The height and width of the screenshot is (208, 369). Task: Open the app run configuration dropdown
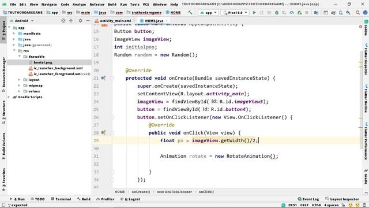pyautogui.click(x=209, y=13)
